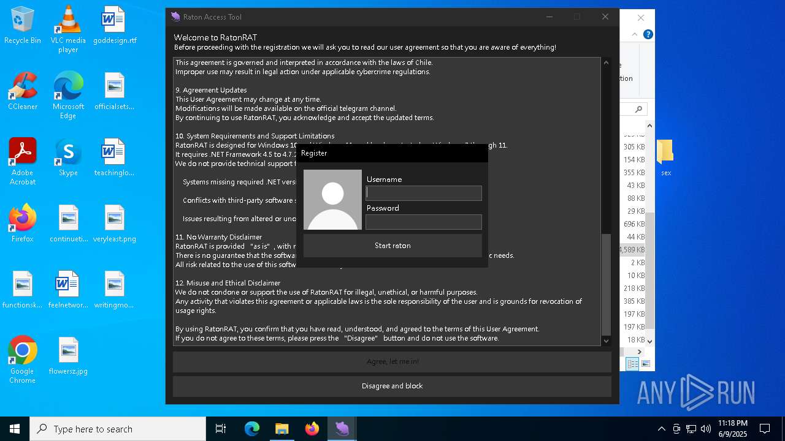Select the writingmo image file
This screenshot has height=441, width=785.
[x=115, y=290]
